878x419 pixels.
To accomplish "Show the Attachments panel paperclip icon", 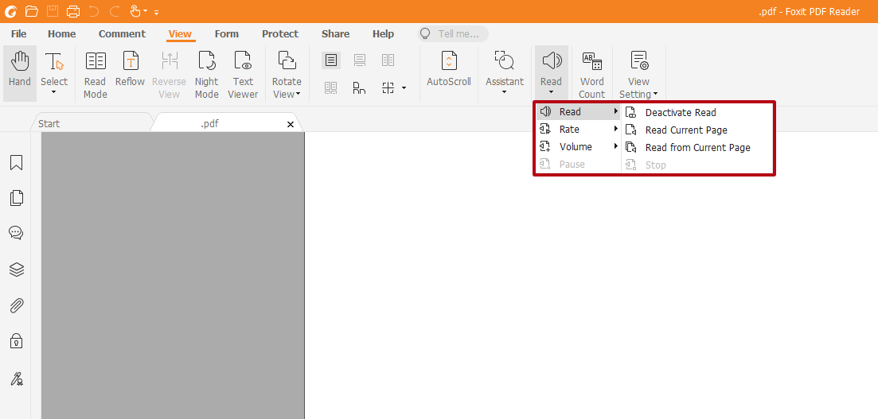I will (x=16, y=305).
